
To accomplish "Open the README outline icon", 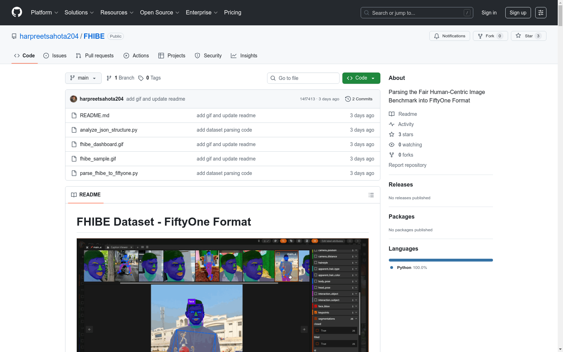I will 371,195.
